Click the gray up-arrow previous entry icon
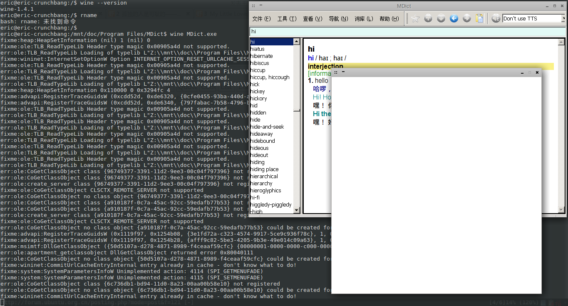 click(x=428, y=18)
